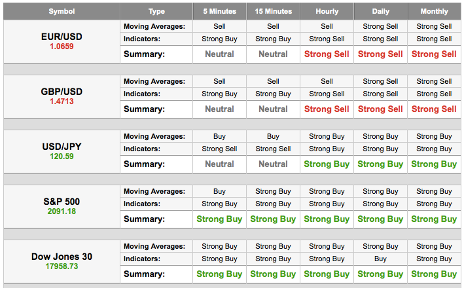Select the USD/JPY symbol
The image size is (464, 288).
tap(62, 147)
